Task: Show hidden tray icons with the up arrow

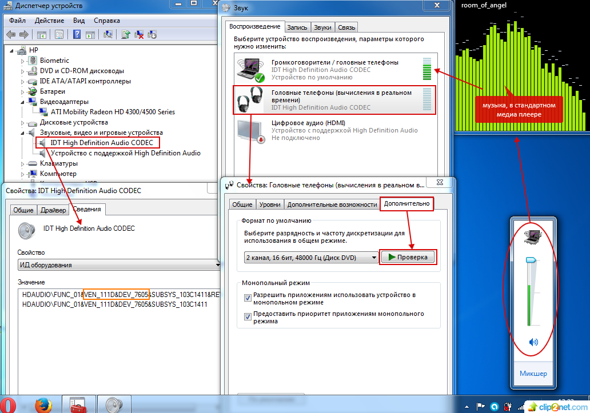Action: tap(467, 407)
